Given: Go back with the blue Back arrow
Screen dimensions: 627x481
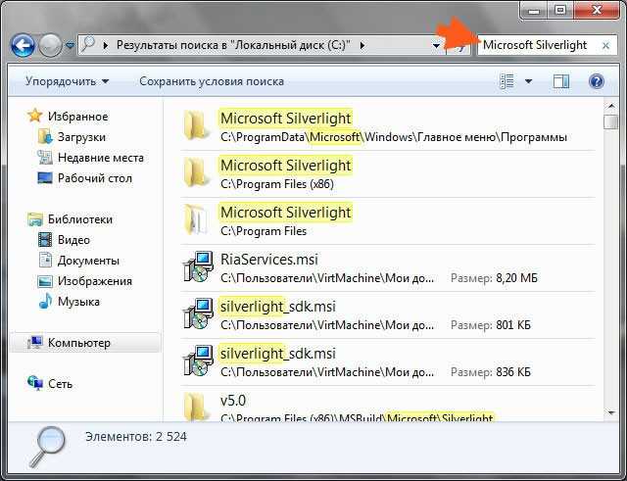Looking at the screenshot, I should pyautogui.click(x=23, y=46).
